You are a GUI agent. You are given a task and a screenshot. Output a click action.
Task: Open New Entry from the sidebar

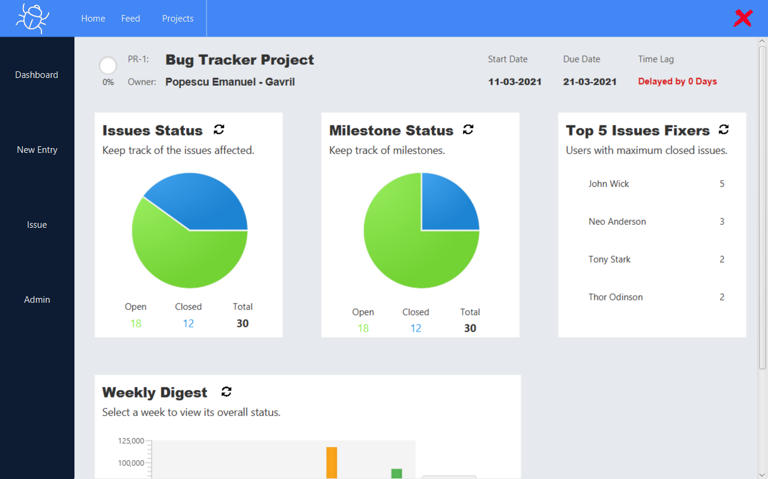click(x=37, y=150)
